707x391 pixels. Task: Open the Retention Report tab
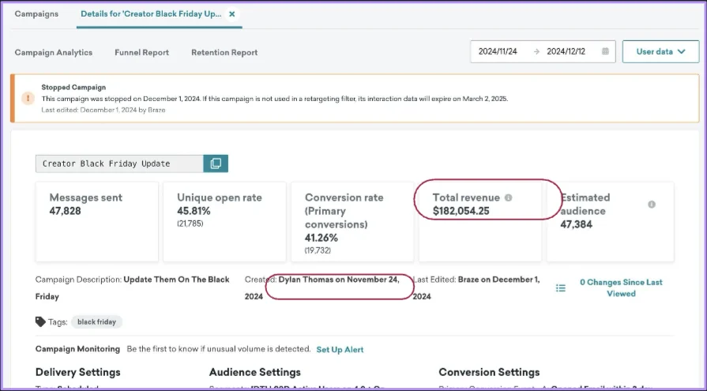click(x=224, y=52)
